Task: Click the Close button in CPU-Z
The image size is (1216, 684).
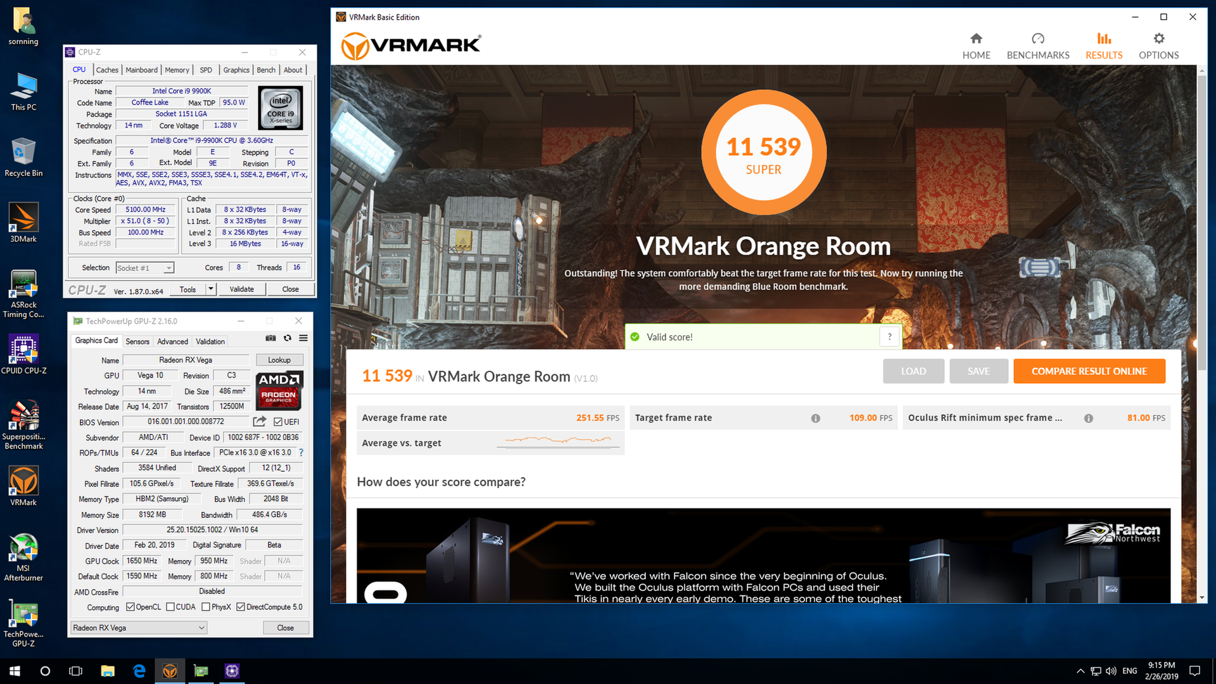Action: pyautogui.click(x=290, y=289)
